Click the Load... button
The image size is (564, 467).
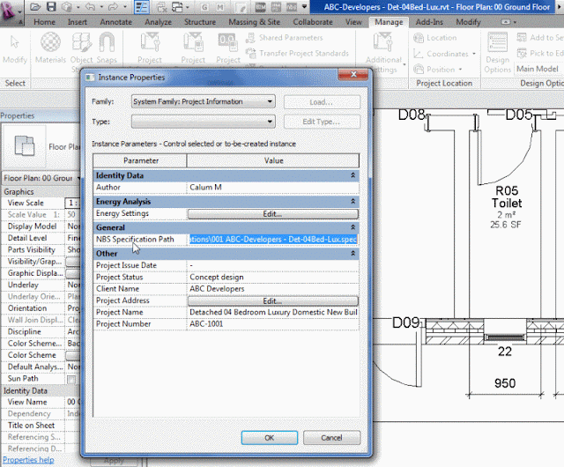[x=322, y=102]
